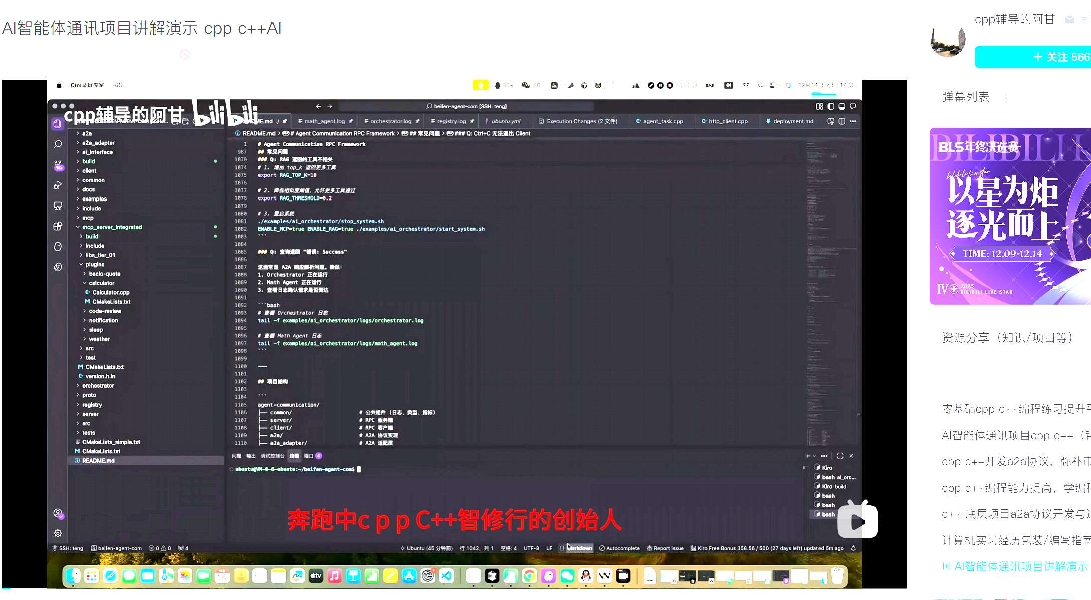Toggle the split editor layout icon
This screenshot has height=600, width=1091.
coord(842,121)
